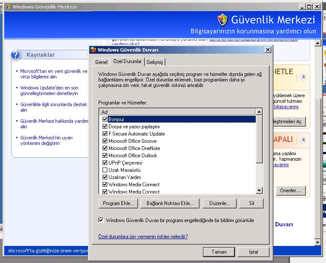Click Bağlantı Noktası Ekle button
Viewport: 326px width, 263px height.
pos(170,203)
